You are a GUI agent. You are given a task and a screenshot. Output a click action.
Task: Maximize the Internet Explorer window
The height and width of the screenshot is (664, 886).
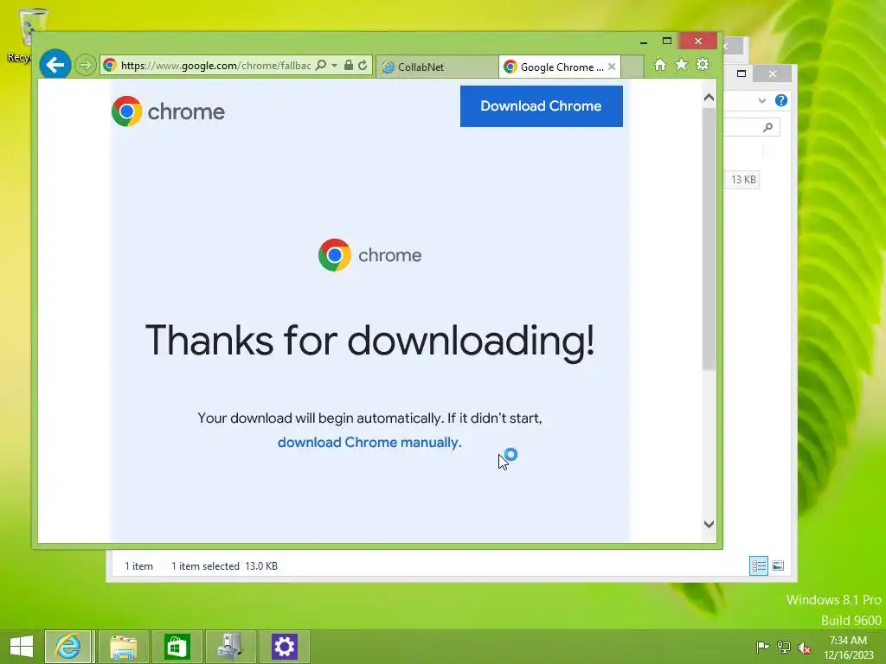(x=667, y=41)
